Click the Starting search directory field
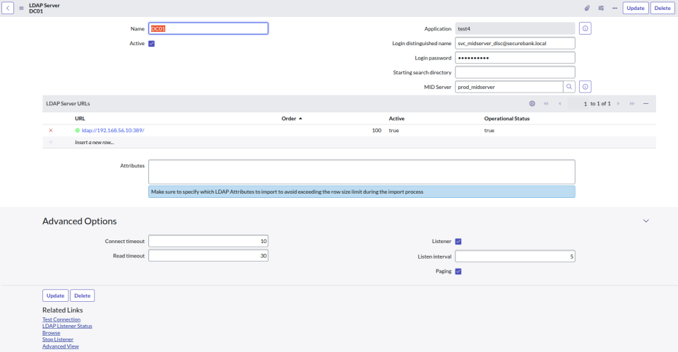Viewport: 678px width, 352px height. click(x=515, y=72)
